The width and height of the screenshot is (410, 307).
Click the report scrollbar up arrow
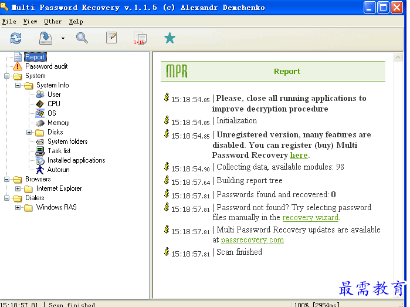pos(398,58)
